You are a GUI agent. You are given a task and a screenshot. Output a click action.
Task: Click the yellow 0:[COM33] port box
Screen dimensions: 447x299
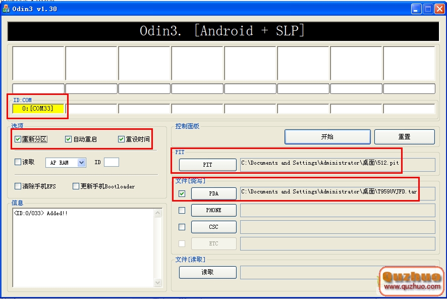(x=38, y=109)
